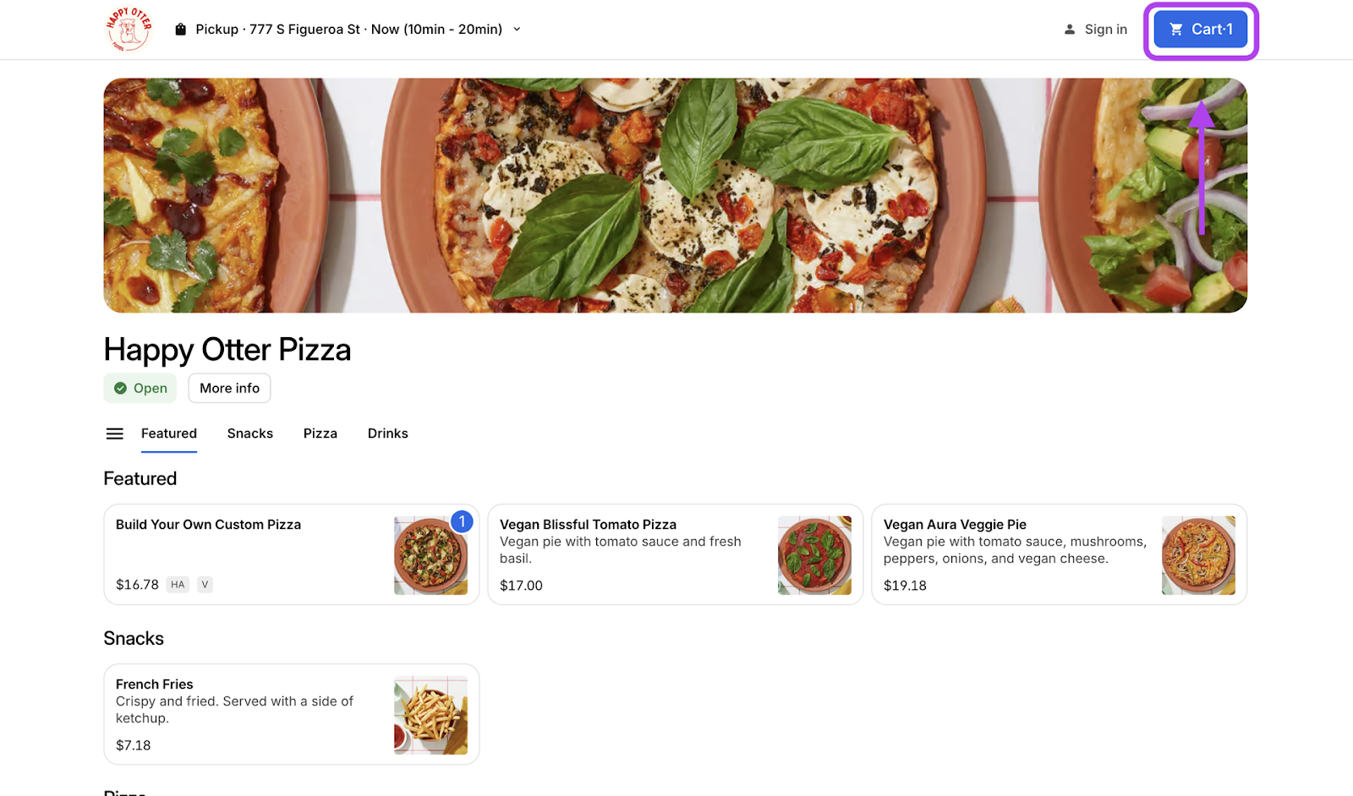The image size is (1353, 796).
Task: Click the V vegetarian badge
Action: [205, 585]
